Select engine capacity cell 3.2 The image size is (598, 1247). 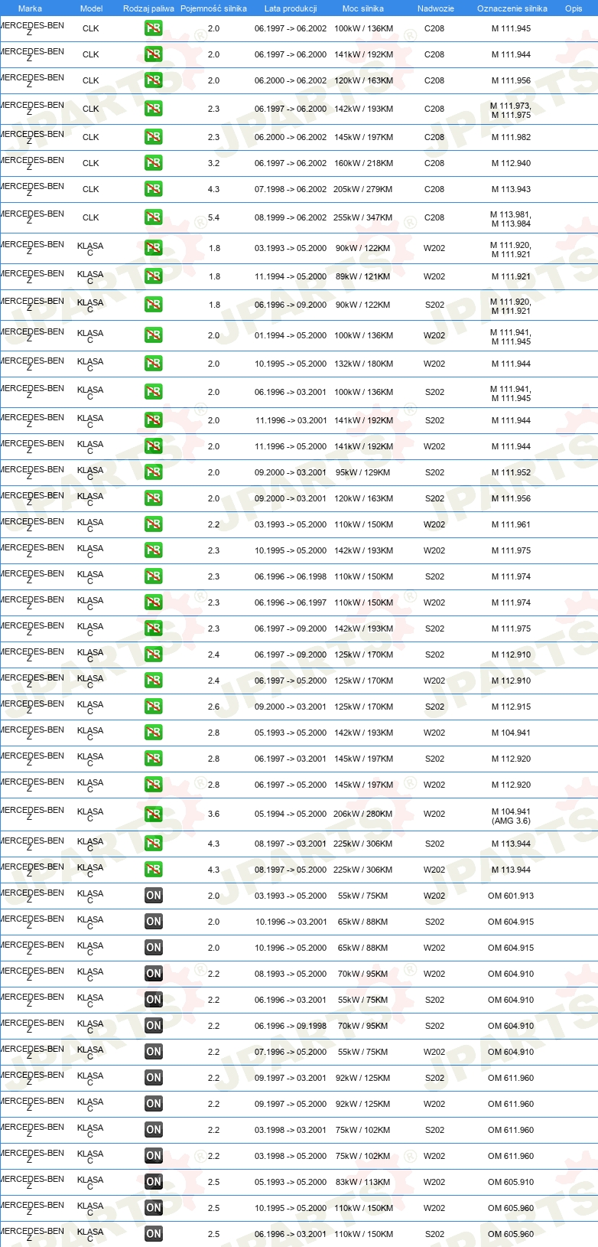pos(213,163)
